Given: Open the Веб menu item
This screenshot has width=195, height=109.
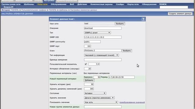Looking at the screenshot, I should coord(72,4).
